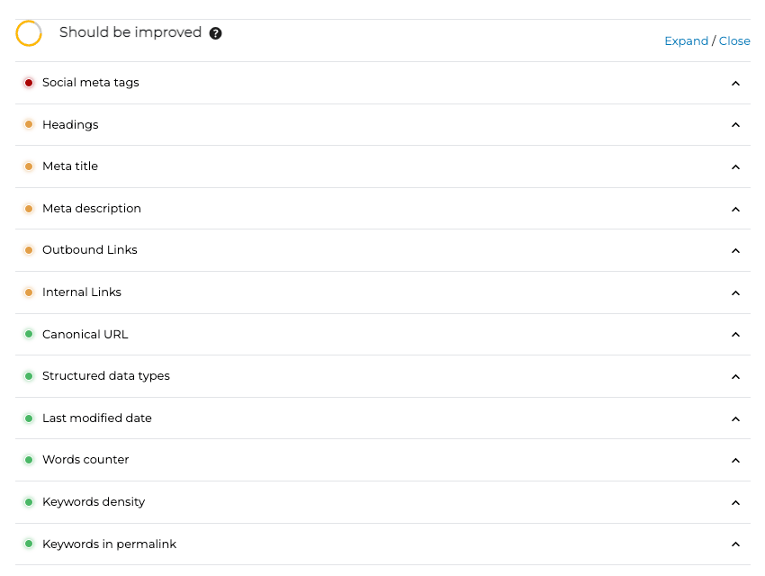The width and height of the screenshot is (765, 576).
Task: Click the orange status indicator beside Headings
Action: (x=29, y=124)
